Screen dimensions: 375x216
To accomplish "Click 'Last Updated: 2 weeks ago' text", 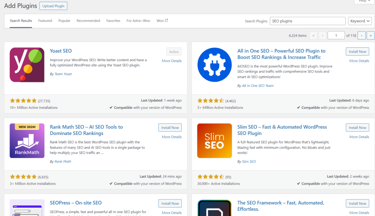I will [348, 176].
